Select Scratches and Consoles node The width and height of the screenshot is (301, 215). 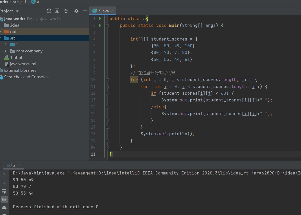(24, 77)
